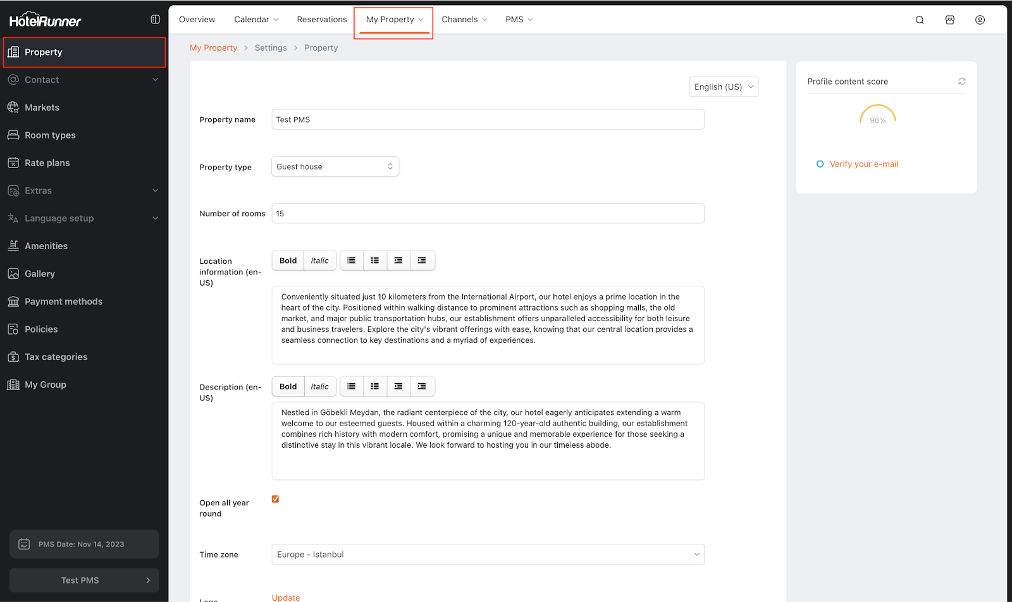1012x602 pixels.
Task: Open the Time zone dropdown
Action: pyautogui.click(x=488, y=555)
